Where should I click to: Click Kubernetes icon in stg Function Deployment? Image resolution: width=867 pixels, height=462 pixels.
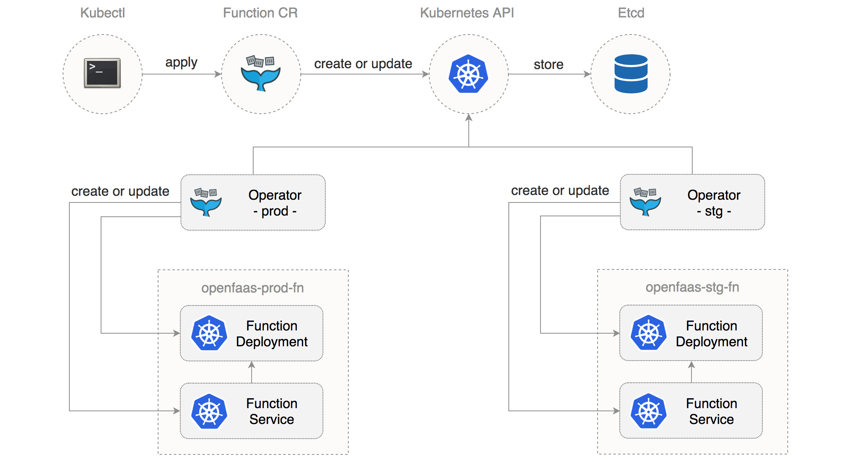tap(649, 333)
